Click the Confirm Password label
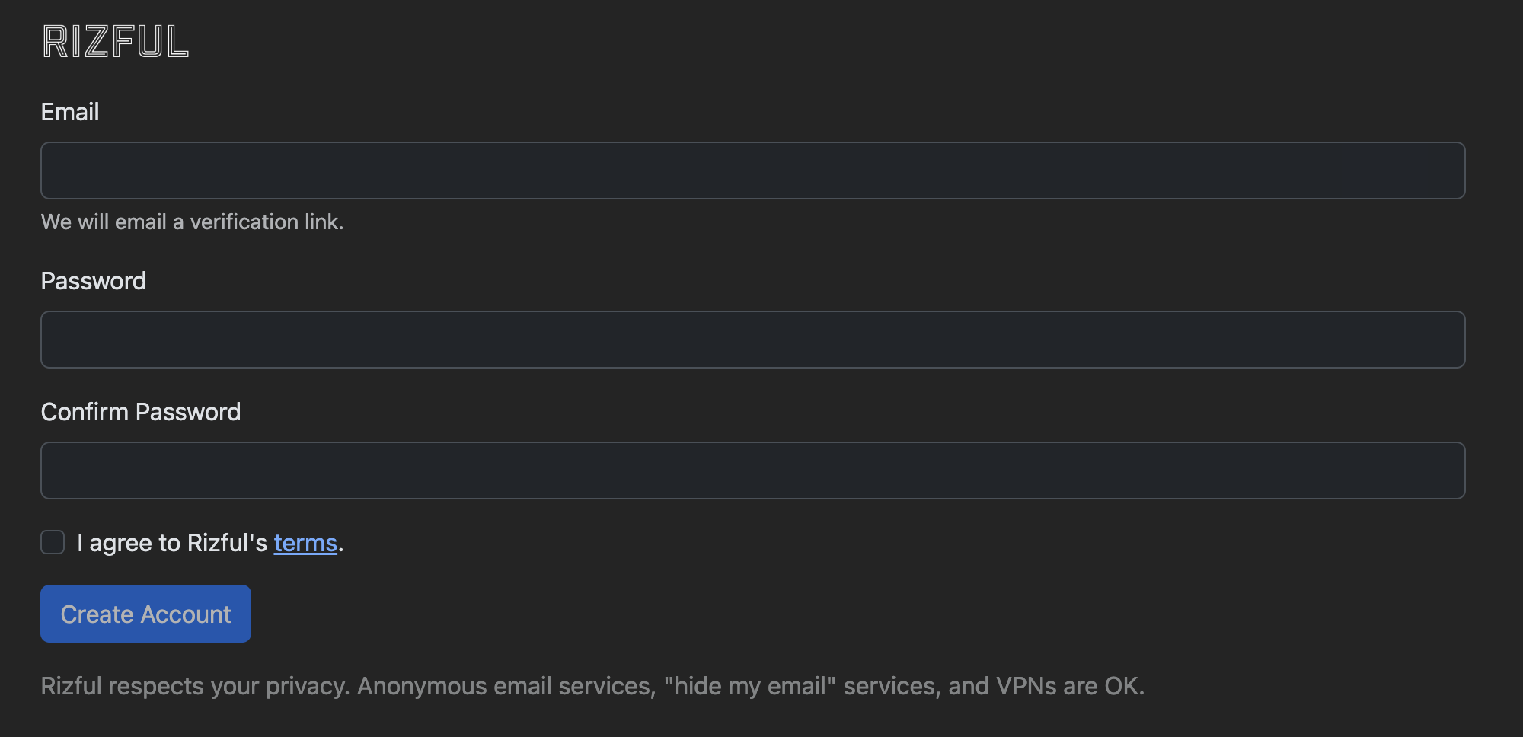 [x=141, y=412]
